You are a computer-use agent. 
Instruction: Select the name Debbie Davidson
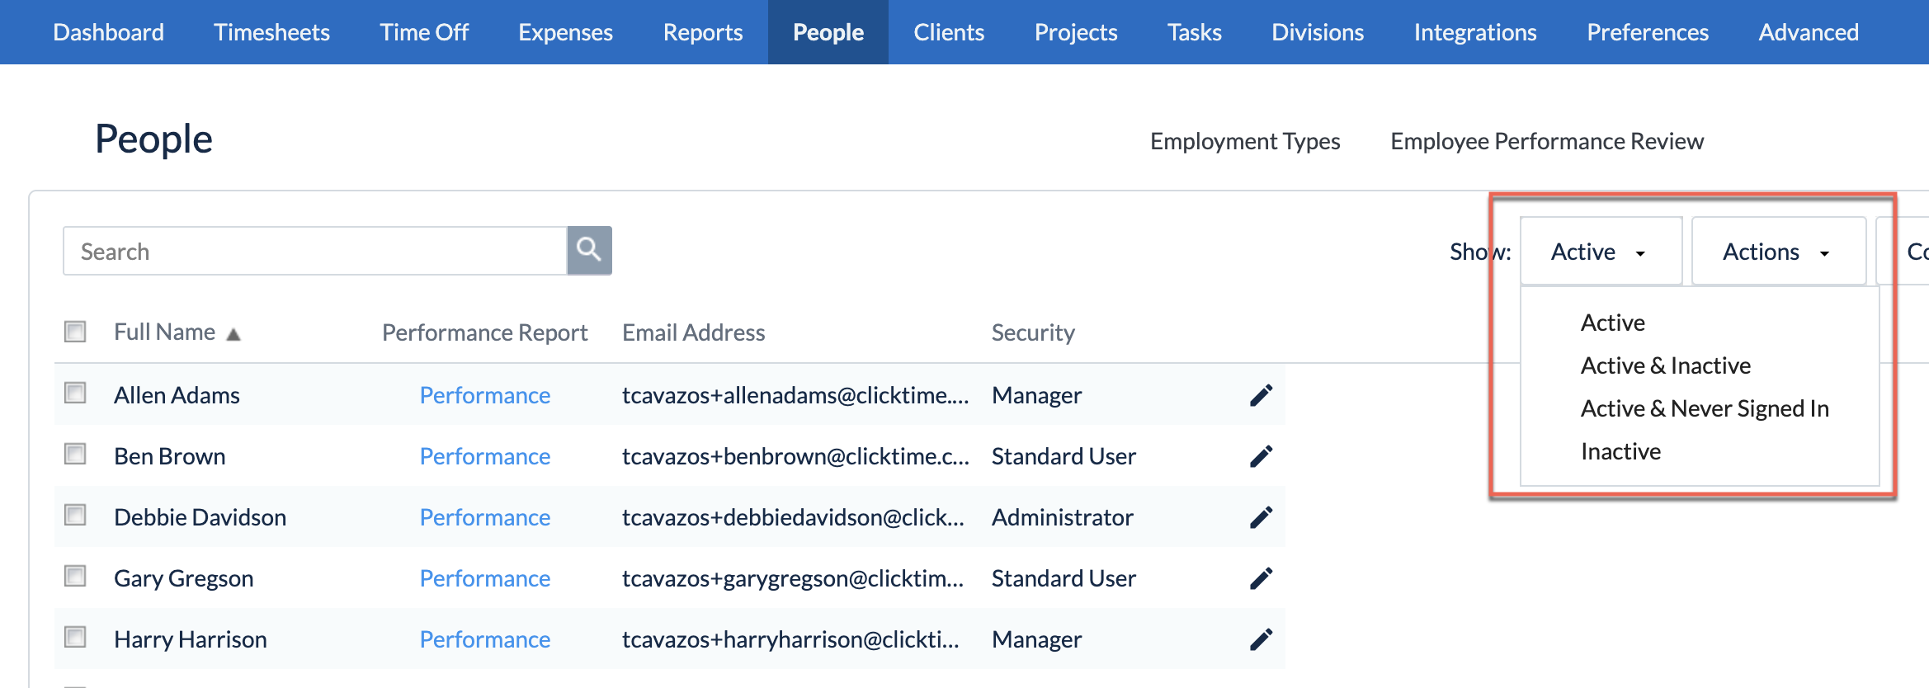[x=200, y=517]
